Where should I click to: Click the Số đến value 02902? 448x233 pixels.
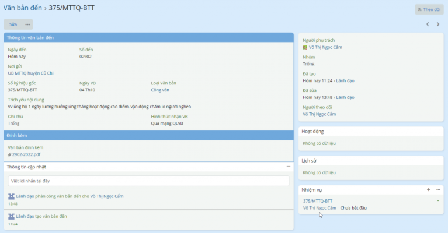point(85,57)
